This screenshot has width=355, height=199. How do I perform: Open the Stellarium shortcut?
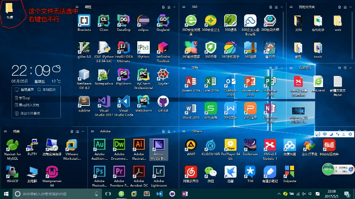[x=250, y=145]
